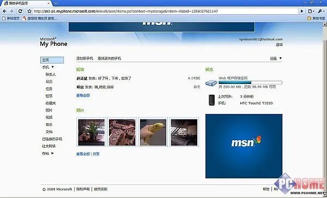The image size is (327, 198).
Task: Open the keyboard photo thumbnail
Action: point(184,132)
